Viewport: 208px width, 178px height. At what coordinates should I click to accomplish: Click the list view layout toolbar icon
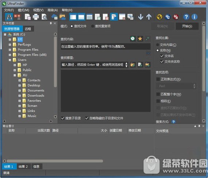tap(89, 17)
